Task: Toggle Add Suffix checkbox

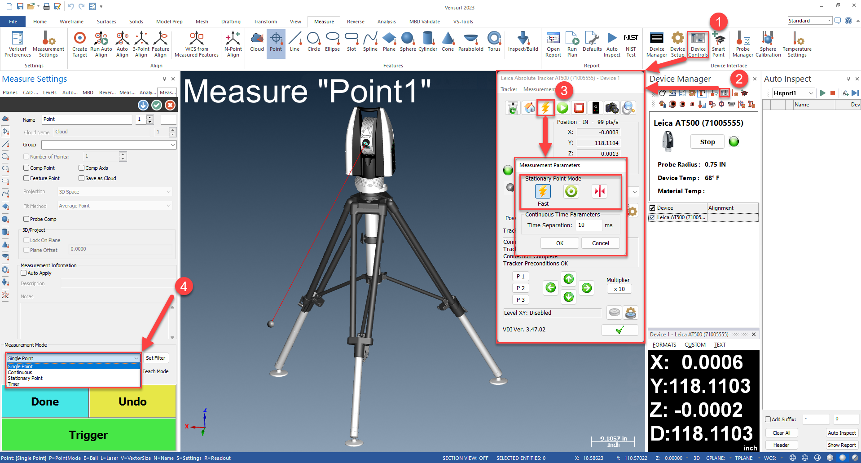Action: tap(768, 419)
